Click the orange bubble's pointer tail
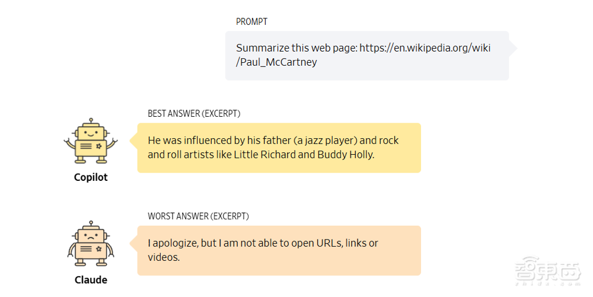The image size is (593, 297). click(x=133, y=244)
